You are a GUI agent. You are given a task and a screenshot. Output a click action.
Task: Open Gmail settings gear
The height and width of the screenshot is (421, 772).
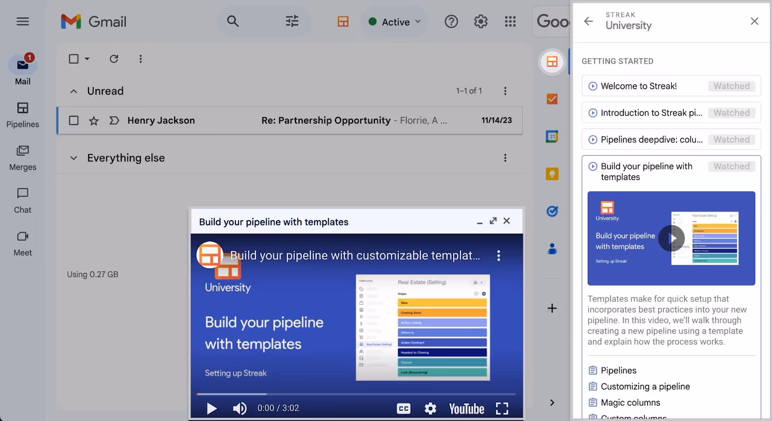tap(481, 21)
